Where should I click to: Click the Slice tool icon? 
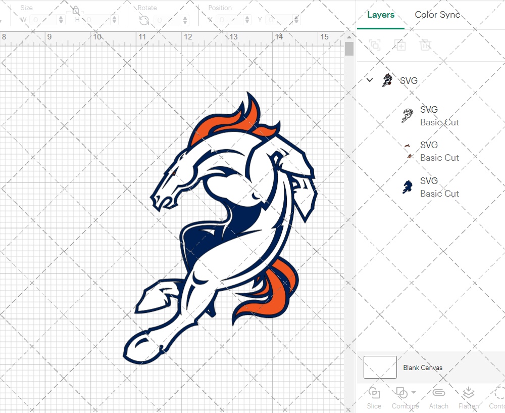pyautogui.click(x=374, y=393)
